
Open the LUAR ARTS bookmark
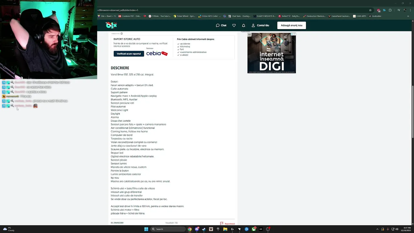[x=360, y=16]
